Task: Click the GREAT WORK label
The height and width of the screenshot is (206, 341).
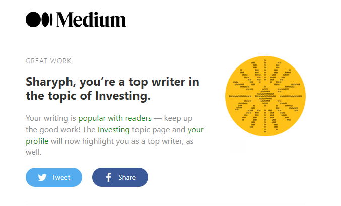Action: click(x=48, y=61)
